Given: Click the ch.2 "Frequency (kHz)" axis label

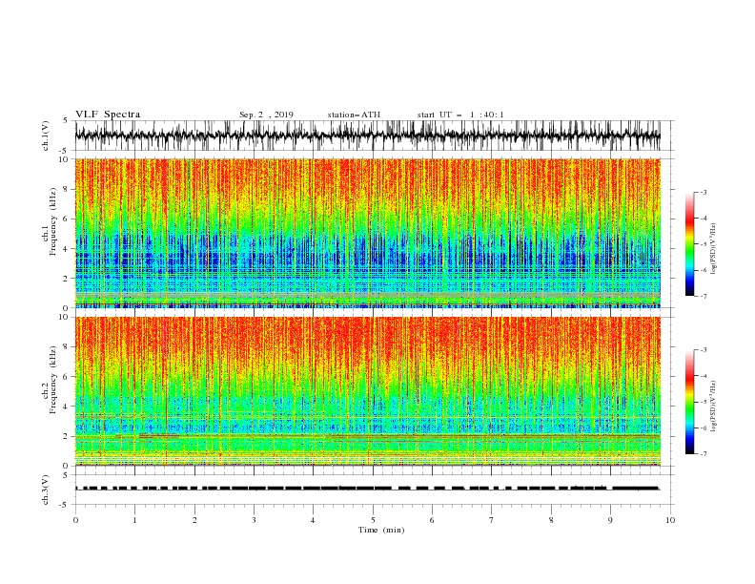Looking at the screenshot, I should tap(53, 380).
